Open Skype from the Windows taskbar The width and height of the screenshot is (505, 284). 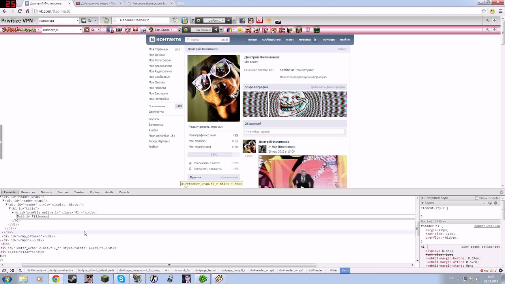(x=121, y=279)
